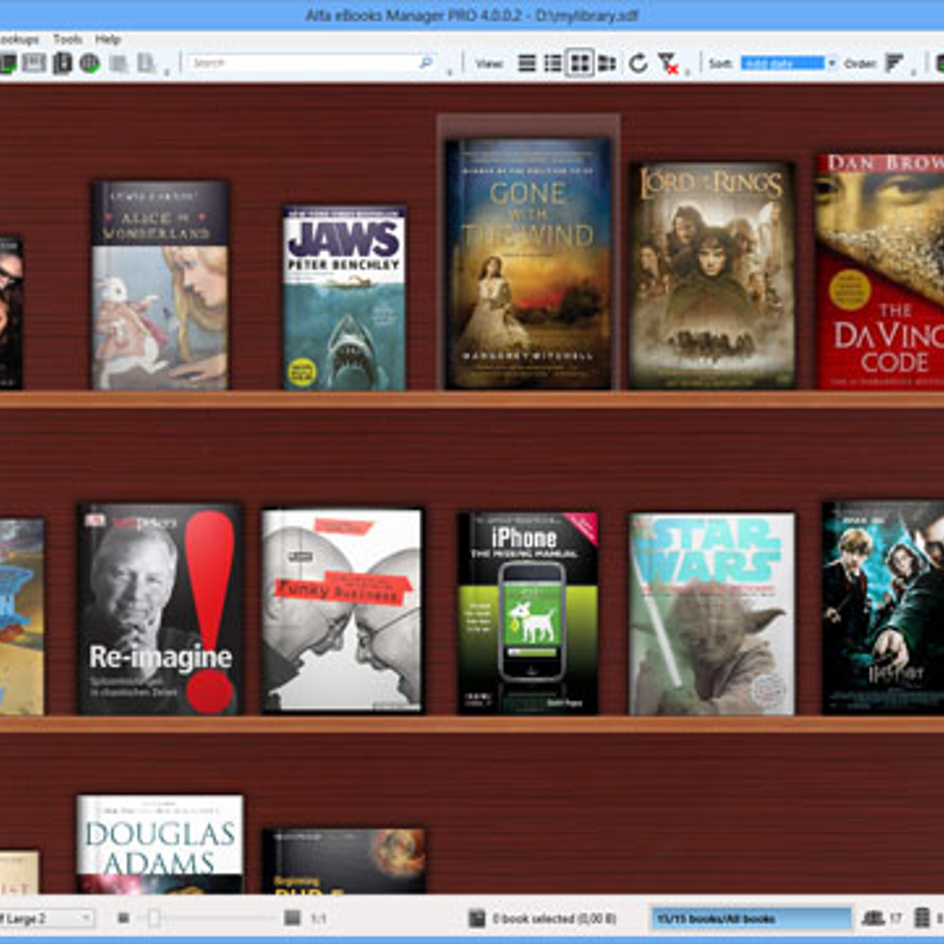Open the Help menu
The image size is (944, 944).
[107, 40]
